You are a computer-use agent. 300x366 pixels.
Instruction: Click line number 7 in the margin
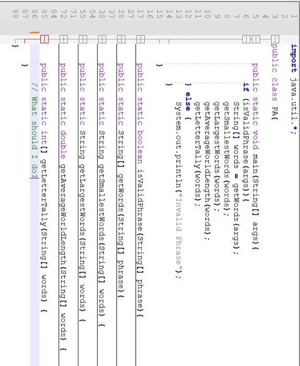237,17
